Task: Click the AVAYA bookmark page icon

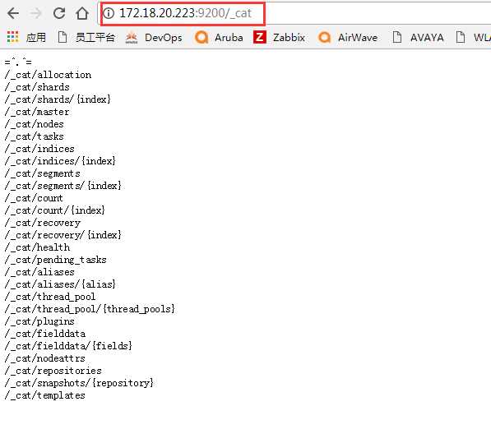Action: 397,37
